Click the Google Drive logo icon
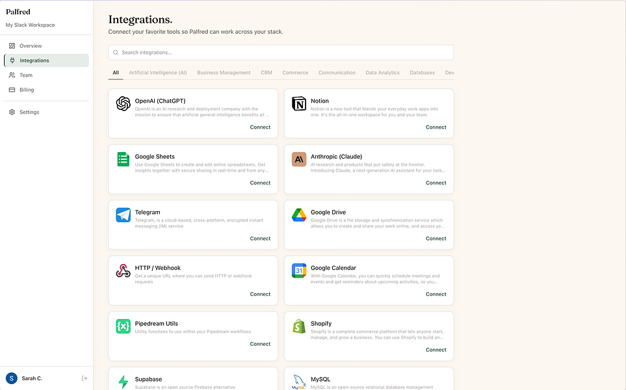Viewport: 626px width, 390px height. point(299,214)
